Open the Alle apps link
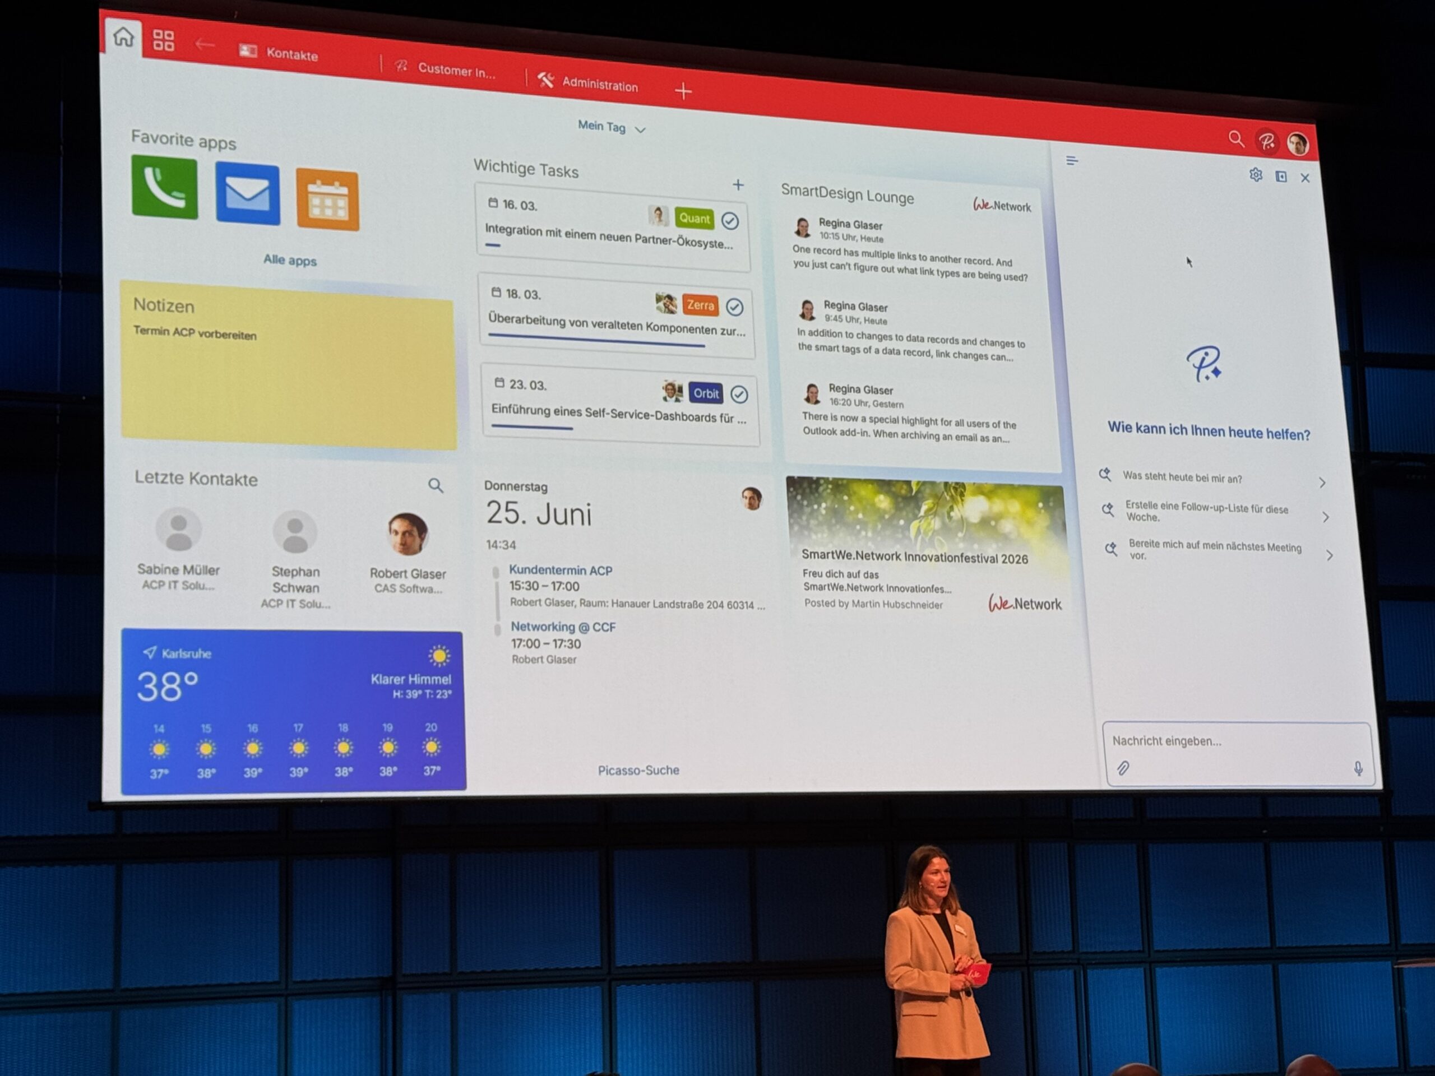This screenshot has width=1435, height=1076. click(x=290, y=260)
